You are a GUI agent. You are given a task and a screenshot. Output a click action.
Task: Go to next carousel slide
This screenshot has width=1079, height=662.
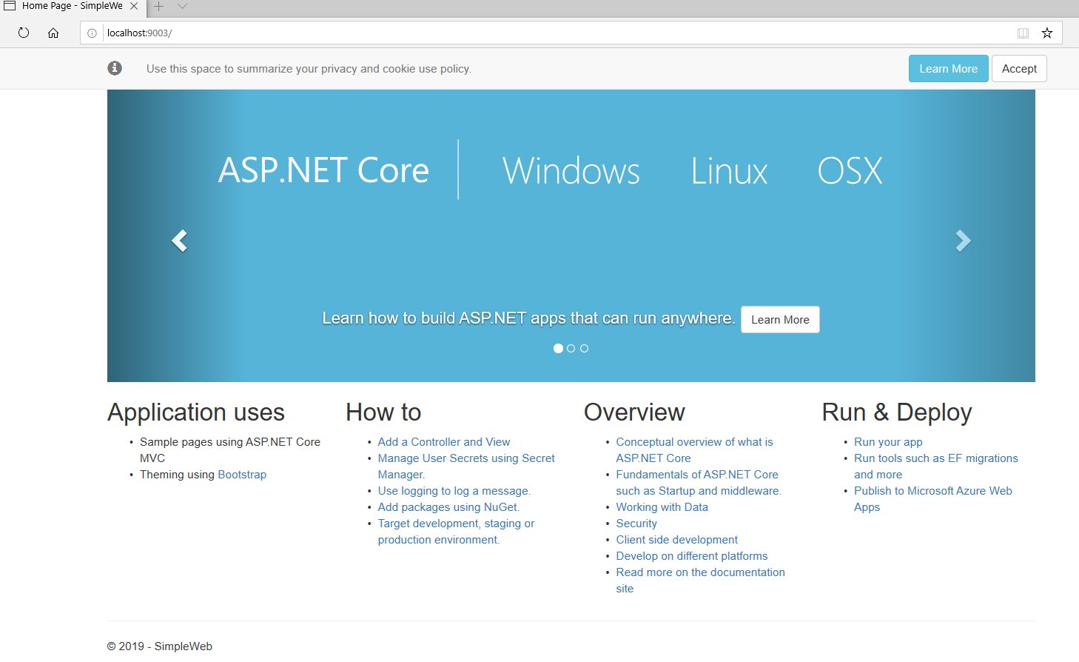963,240
